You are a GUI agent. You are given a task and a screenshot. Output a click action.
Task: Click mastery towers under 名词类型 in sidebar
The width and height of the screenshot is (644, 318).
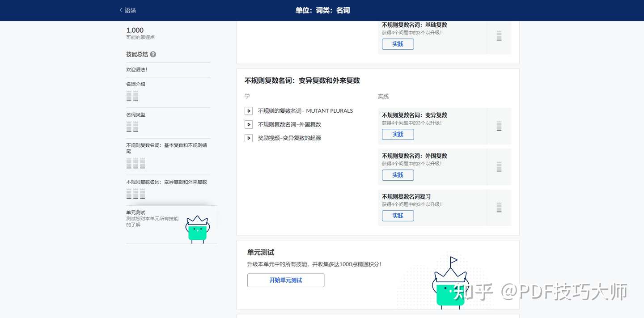pyautogui.click(x=132, y=127)
